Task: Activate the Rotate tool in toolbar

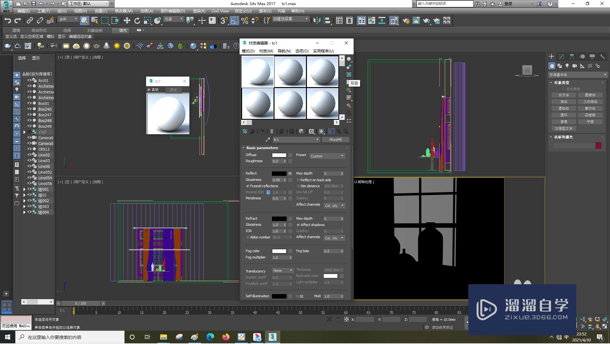Action: (x=137, y=21)
